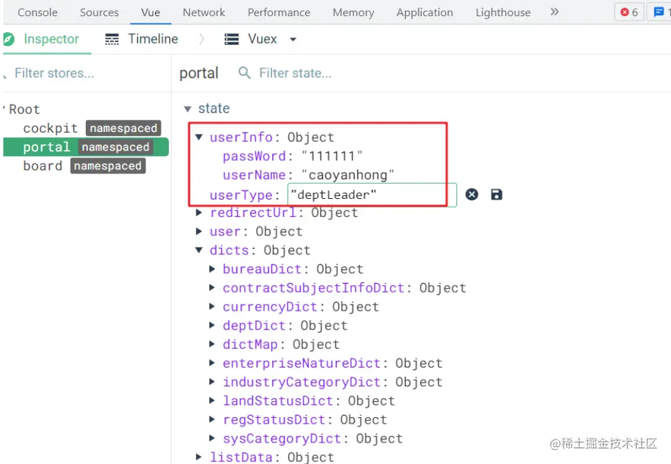Focus the Filter state input
Image resolution: width=671 pixels, height=464 pixels.
[295, 73]
